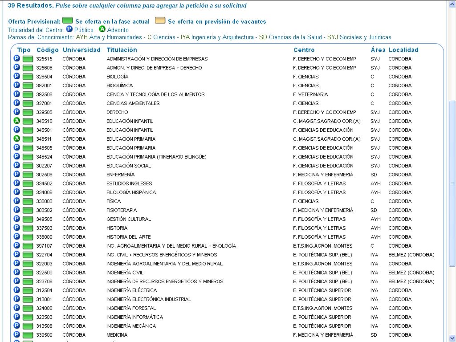
Task: Select ADMINISTRACIÓN Y DIRECCIÓN DE EMPRESAS degree
Action: [157, 59]
